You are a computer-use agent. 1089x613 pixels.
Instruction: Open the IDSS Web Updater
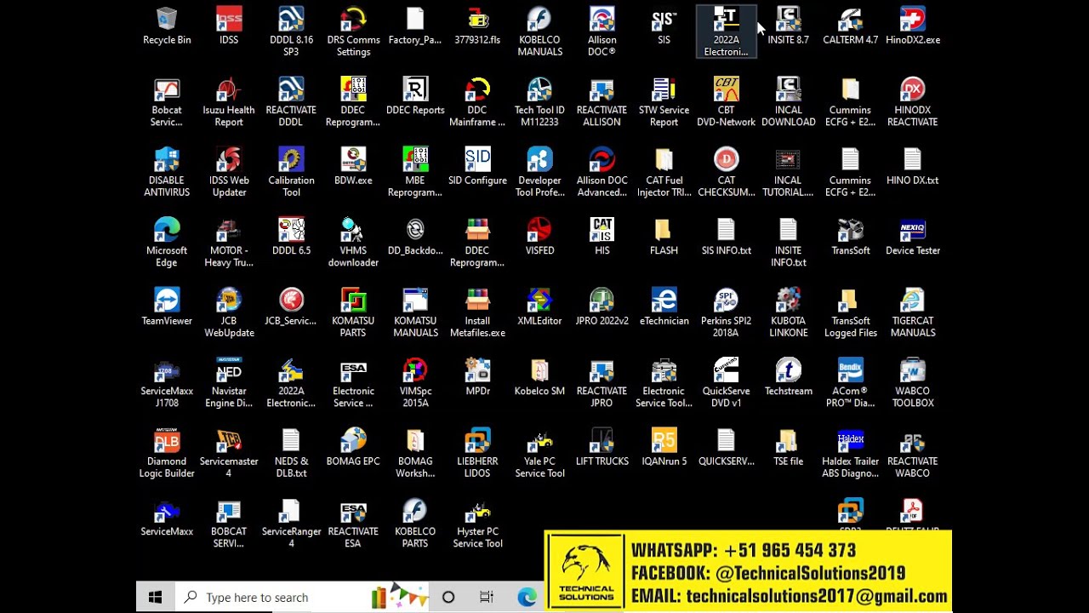[x=229, y=173]
